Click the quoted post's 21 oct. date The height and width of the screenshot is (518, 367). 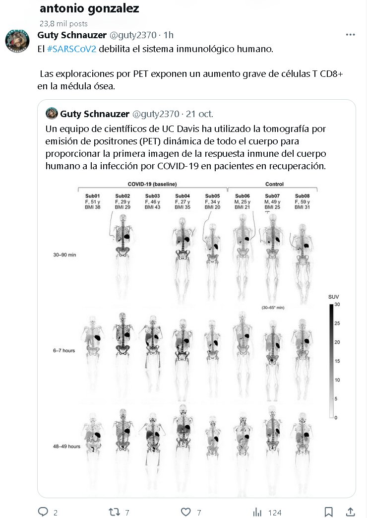pos(199,114)
